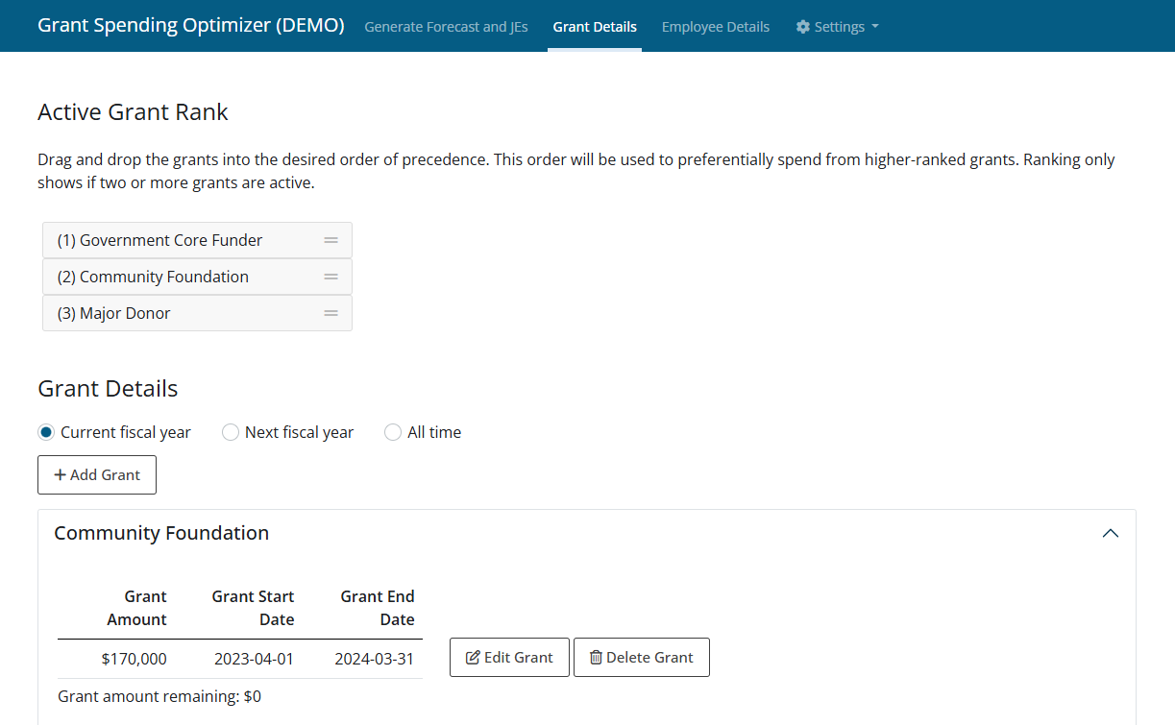This screenshot has width=1175, height=725.
Task: Click the pencil icon on Edit Grant
Action: (x=473, y=657)
